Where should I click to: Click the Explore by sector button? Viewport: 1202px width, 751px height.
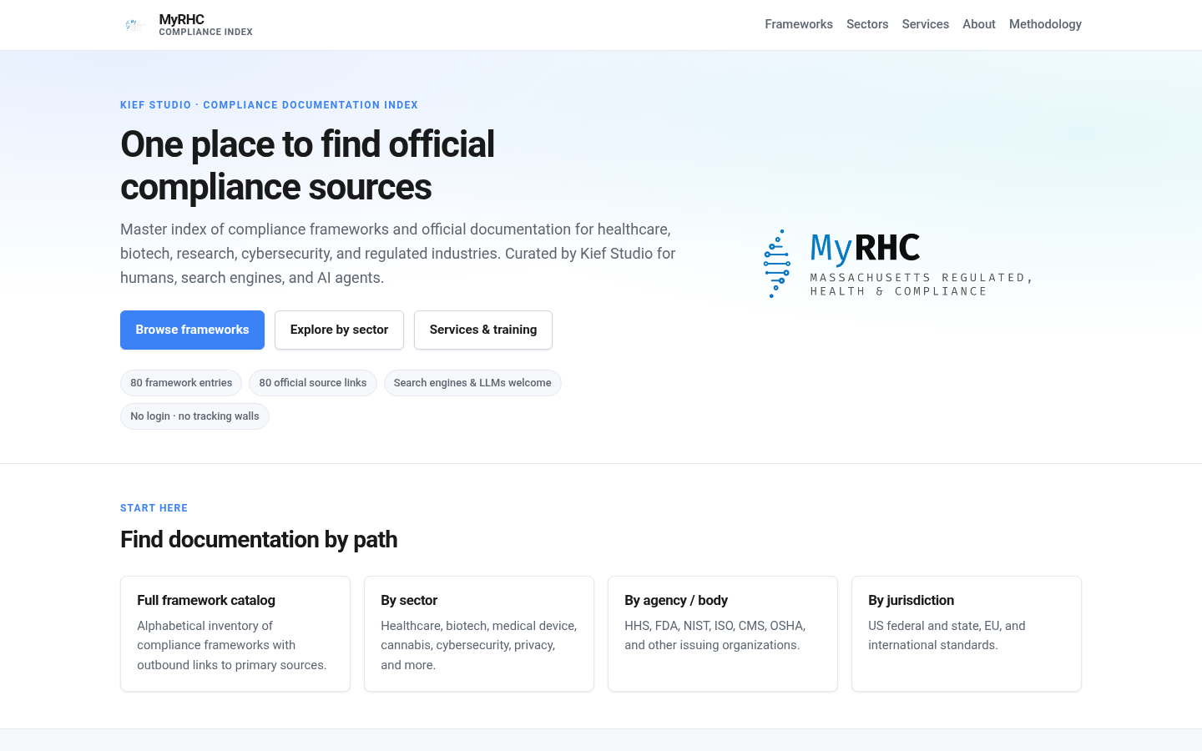[339, 330]
